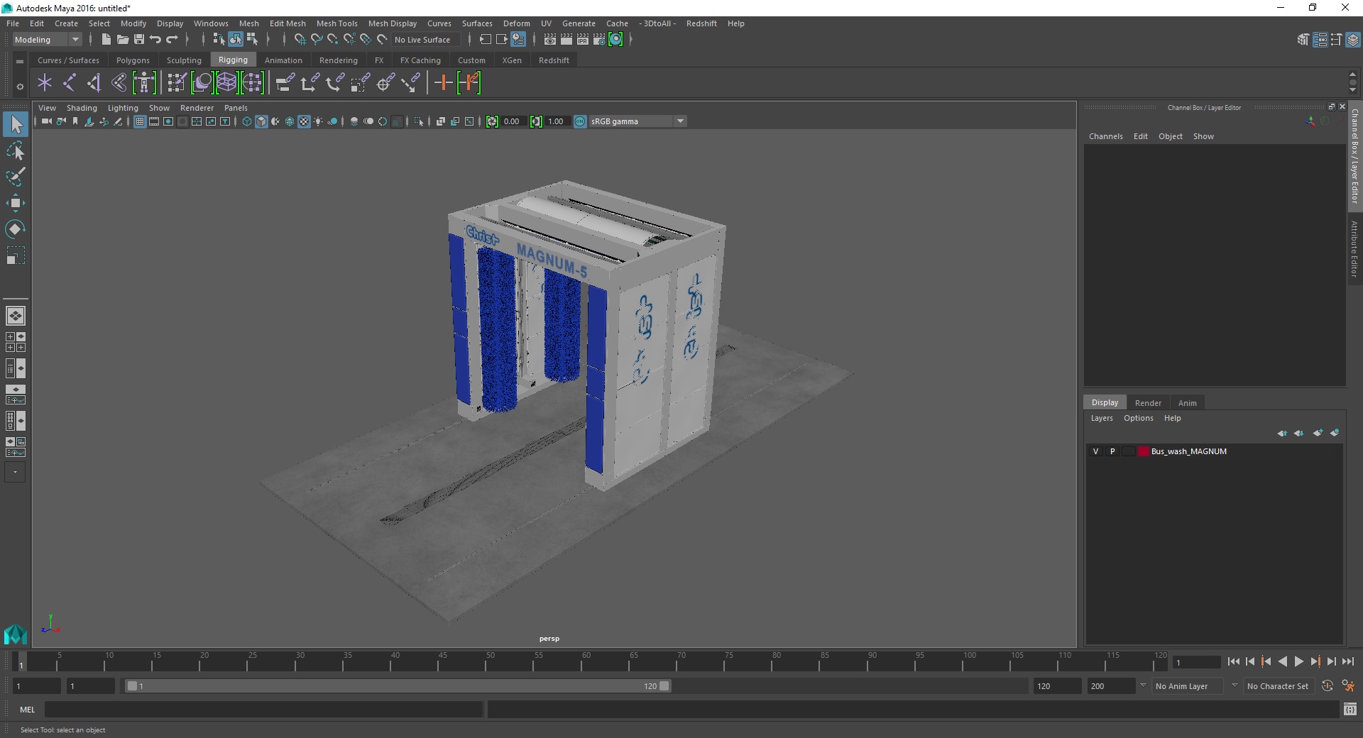Toggle sRGB view transform button
Image resolution: width=1363 pixels, height=738 pixels.
click(580, 121)
